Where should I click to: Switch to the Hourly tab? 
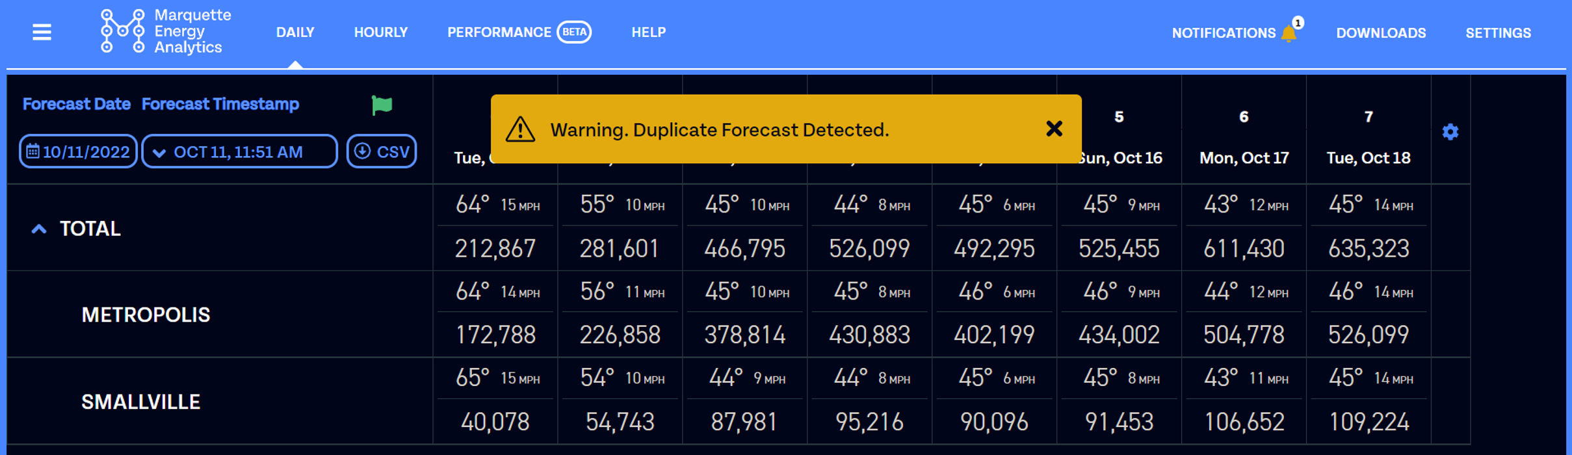click(381, 32)
